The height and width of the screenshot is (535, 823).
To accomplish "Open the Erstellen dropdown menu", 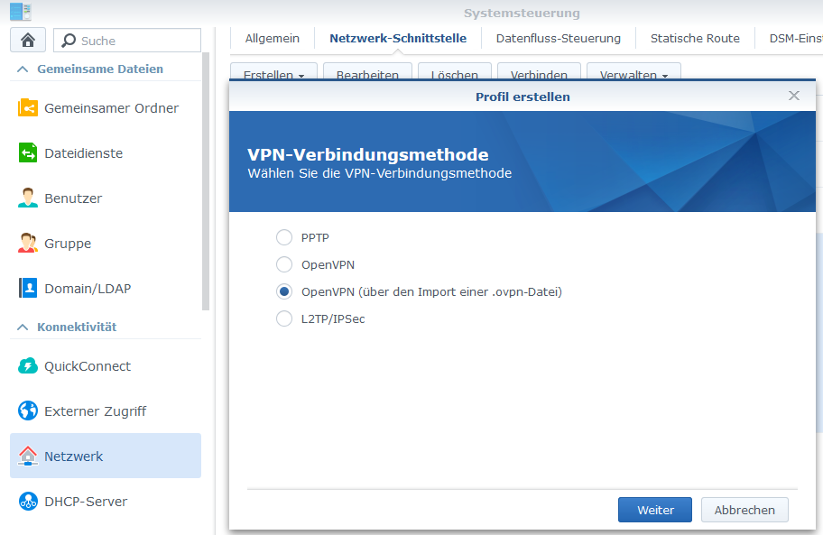I will pyautogui.click(x=273, y=76).
